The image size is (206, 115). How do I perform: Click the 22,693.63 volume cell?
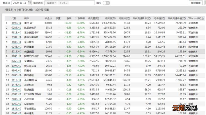pyautogui.click(x=93, y=80)
